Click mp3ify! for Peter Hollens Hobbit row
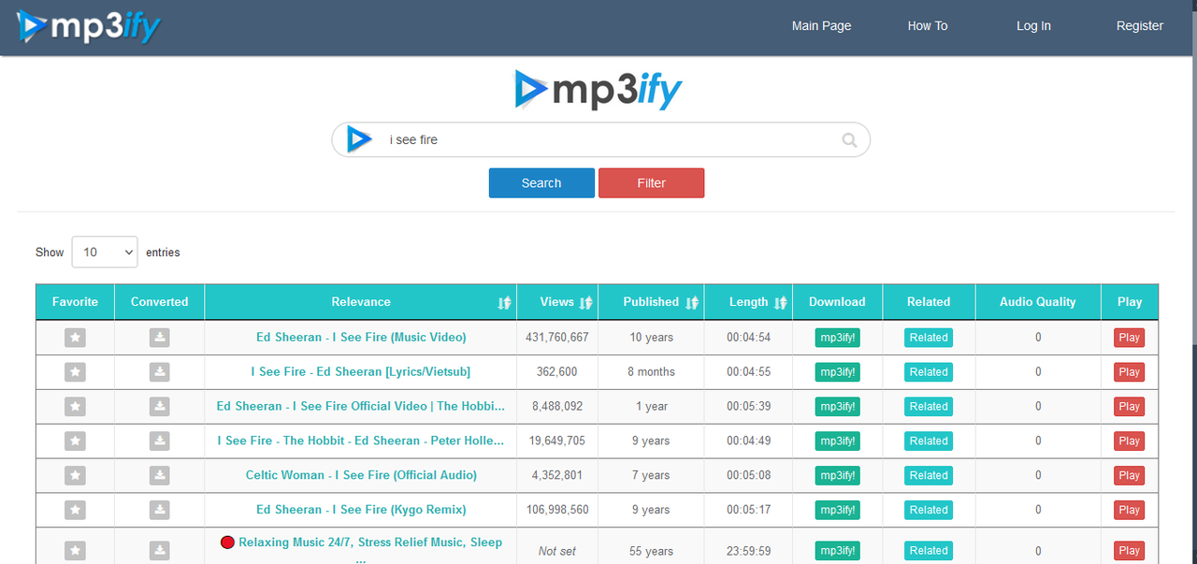The height and width of the screenshot is (564, 1197). 837,441
